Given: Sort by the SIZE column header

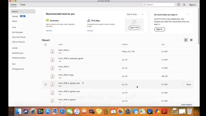Looking at the screenshot, I should click(x=163, y=44).
